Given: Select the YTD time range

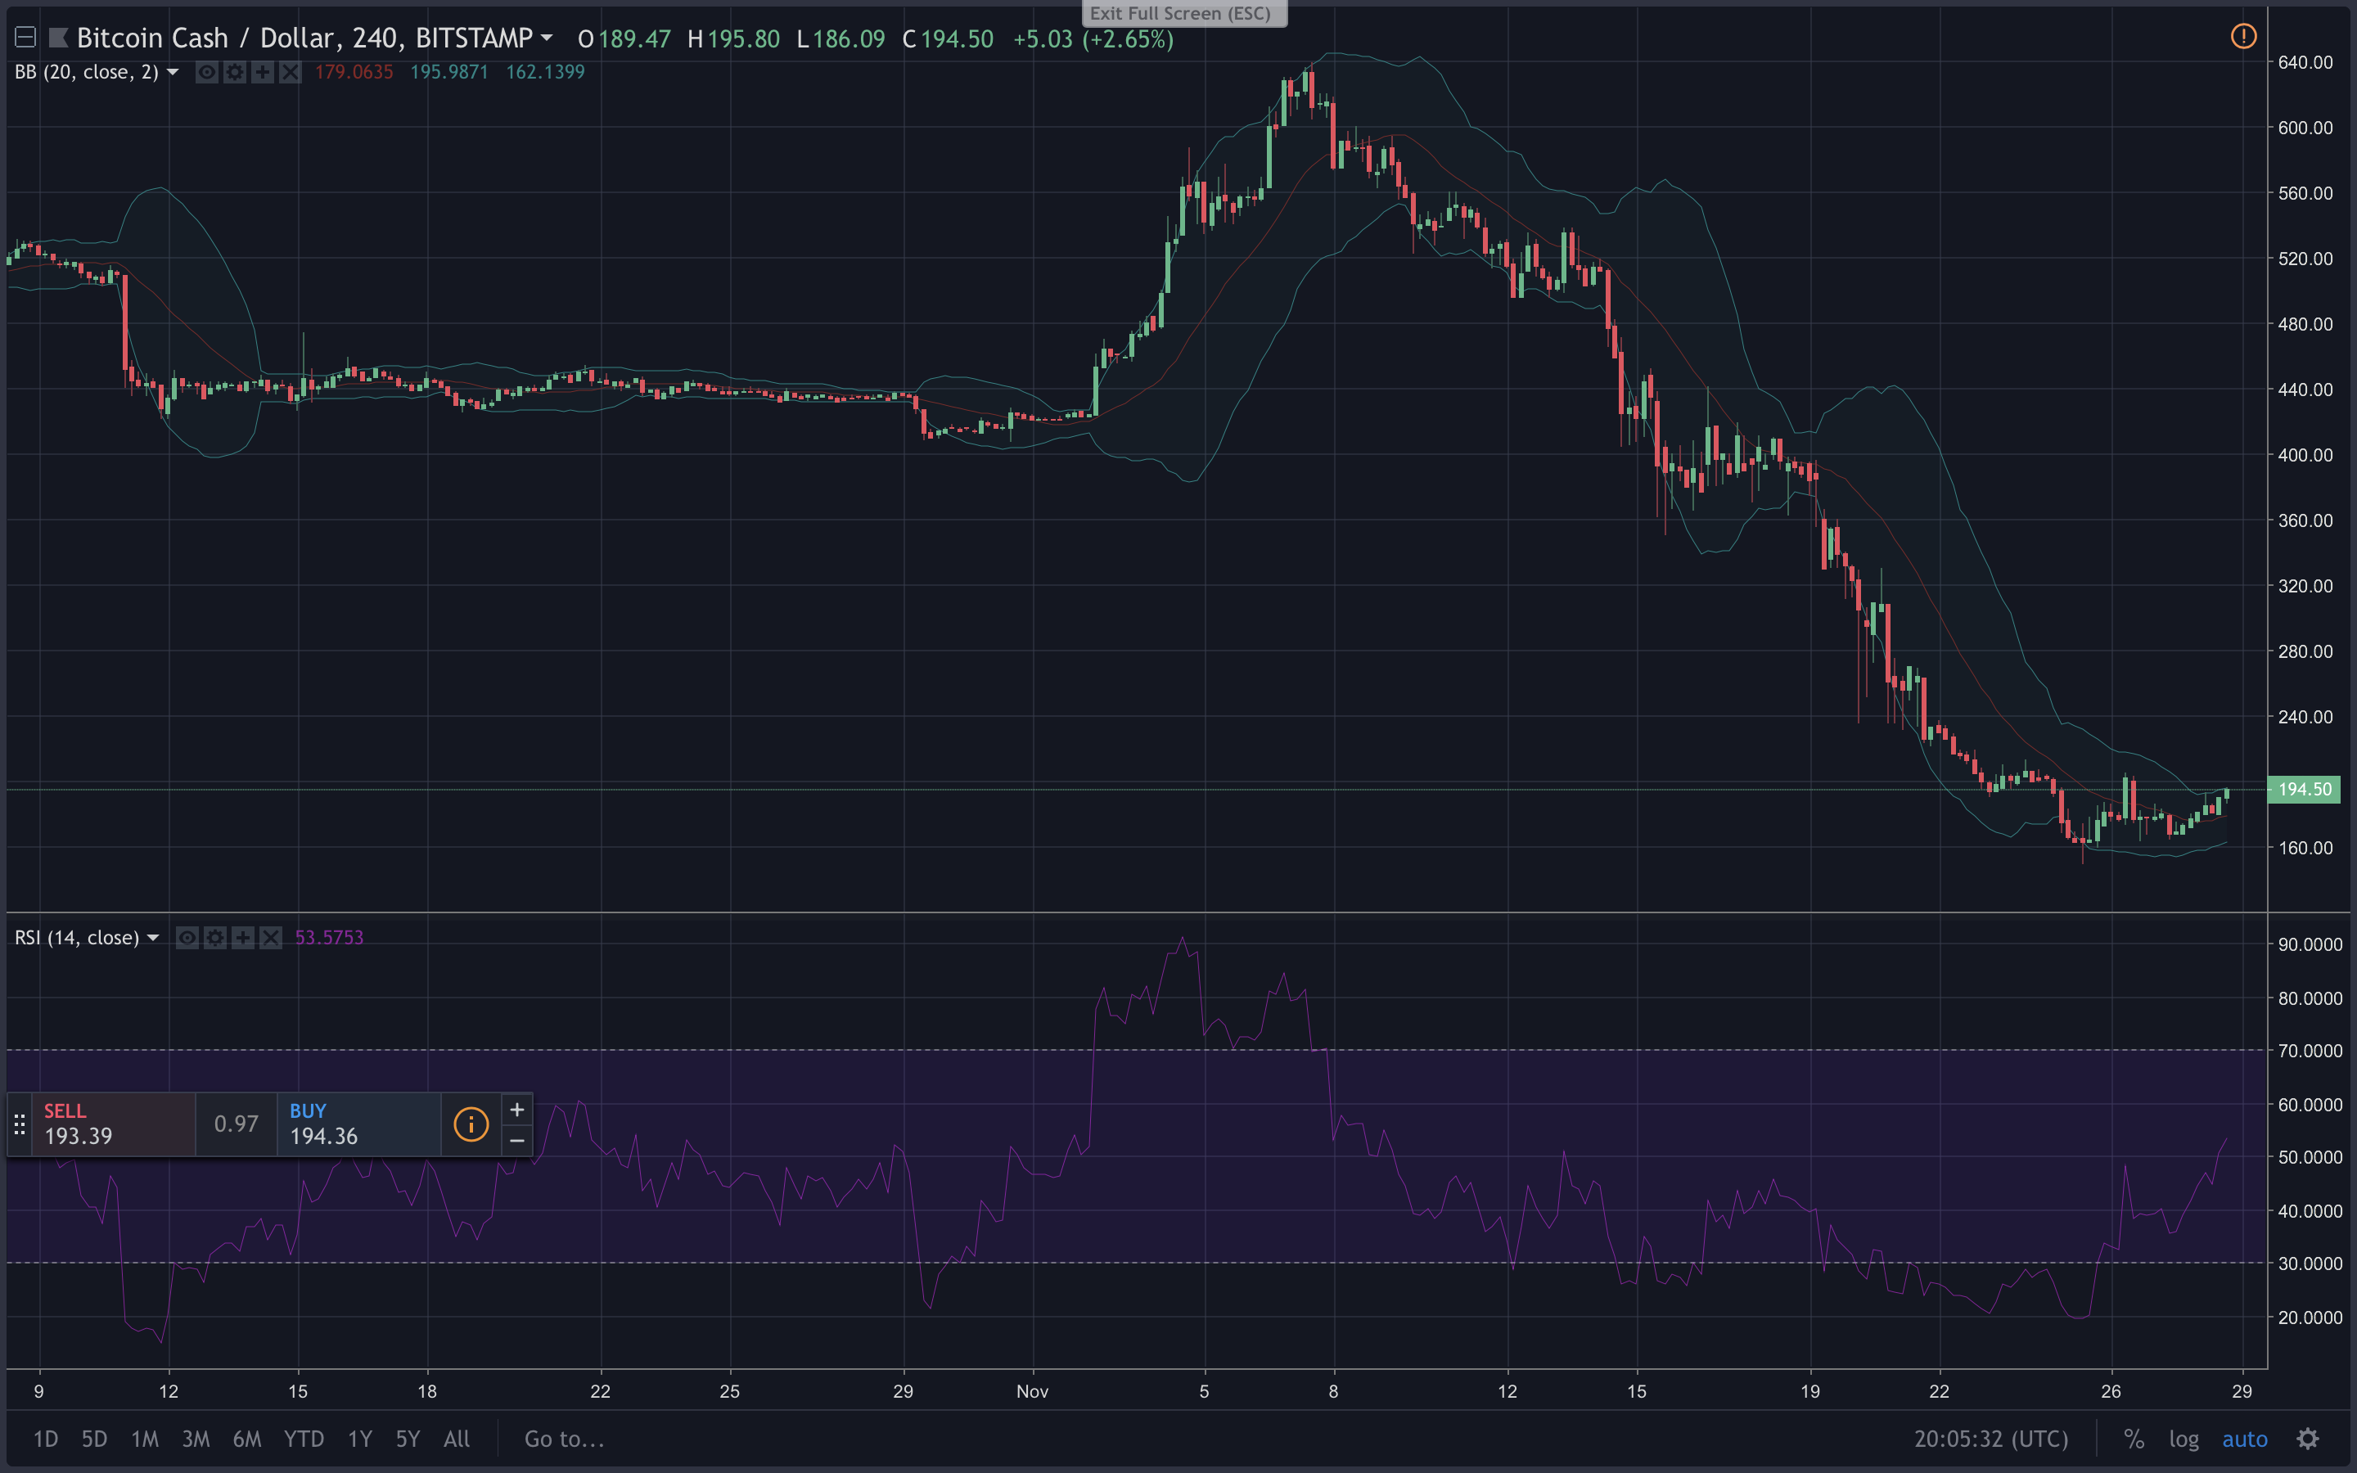Looking at the screenshot, I should coord(304,1439).
